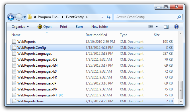Click the 287 KB size value

(x=168, y=54)
